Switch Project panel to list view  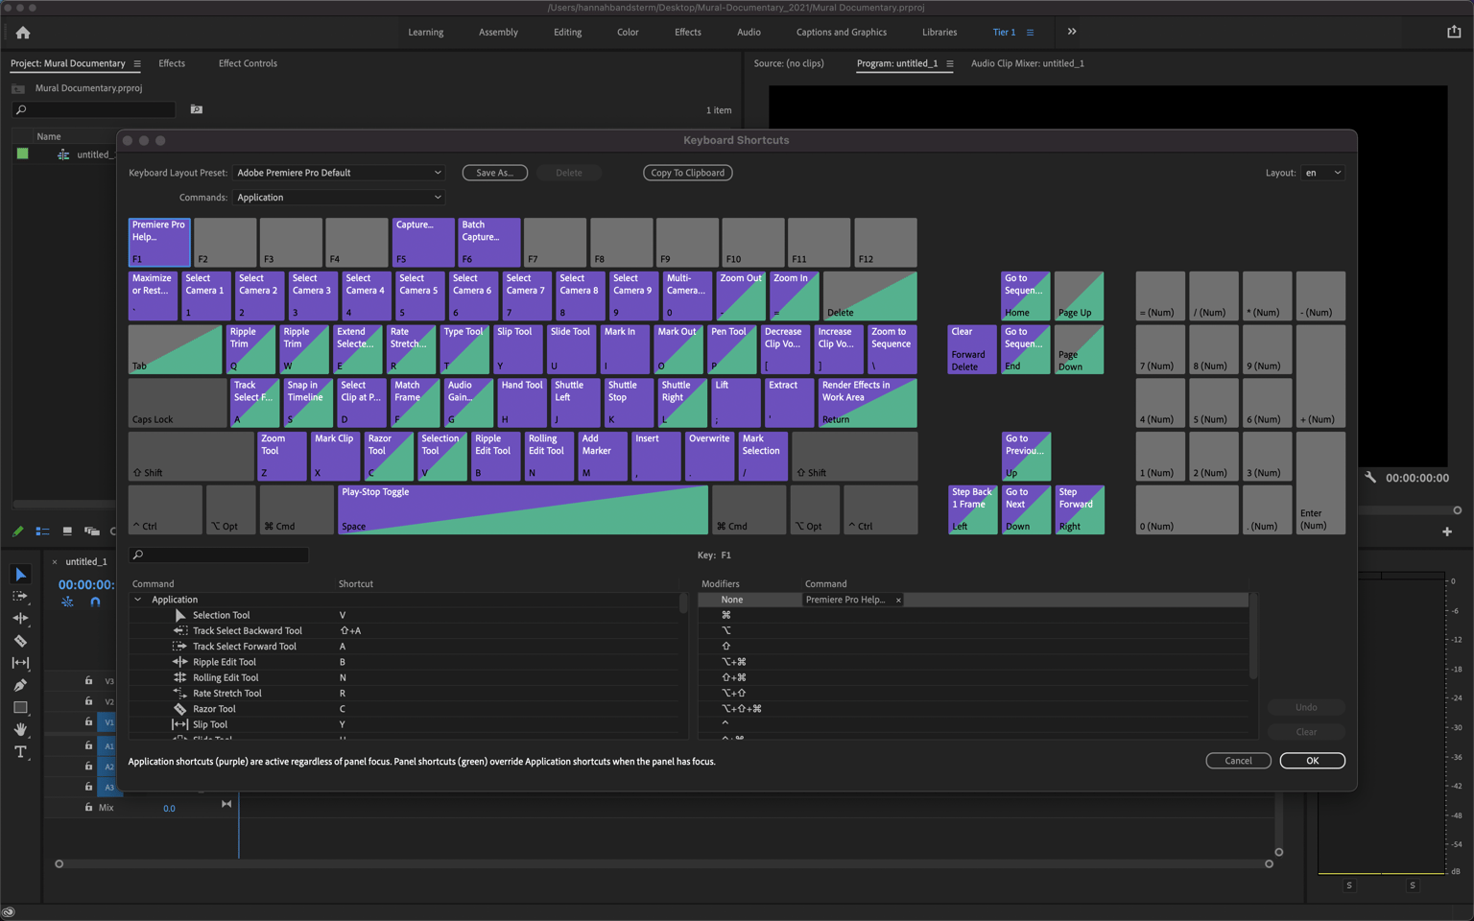point(42,531)
